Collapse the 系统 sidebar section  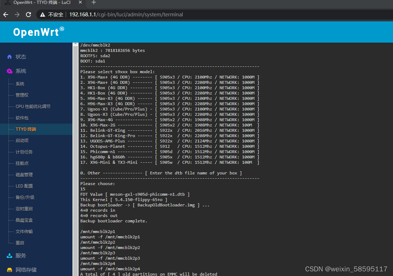pyautogui.click(x=21, y=71)
